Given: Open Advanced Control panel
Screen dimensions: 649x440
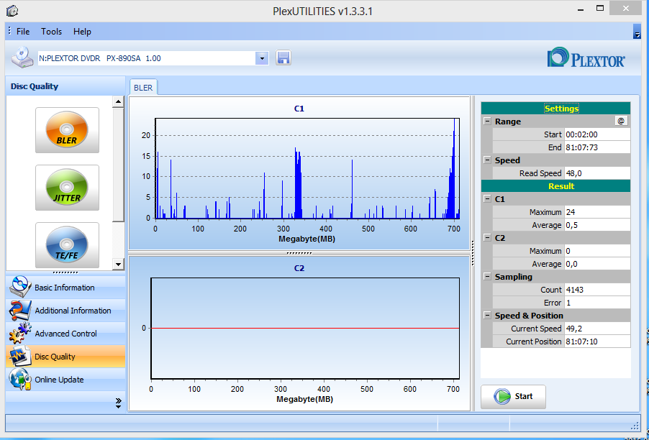Looking at the screenshot, I should (65, 334).
